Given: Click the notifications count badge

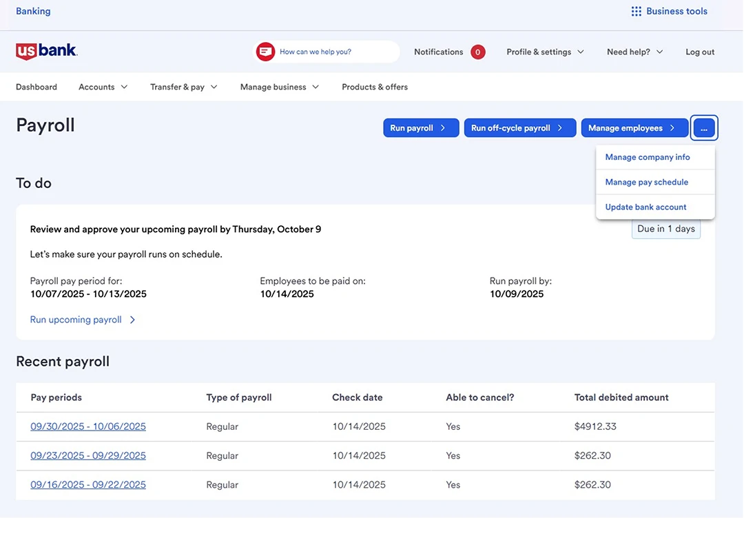Looking at the screenshot, I should (477, 52).
